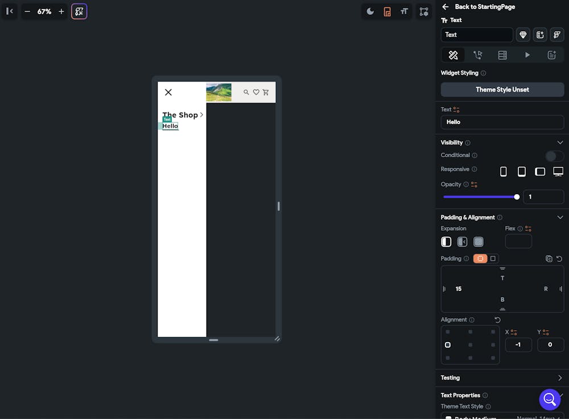
Task: Edit the Text value field 'Hello'
Action: pyautogui.click(x=502, y=122)
